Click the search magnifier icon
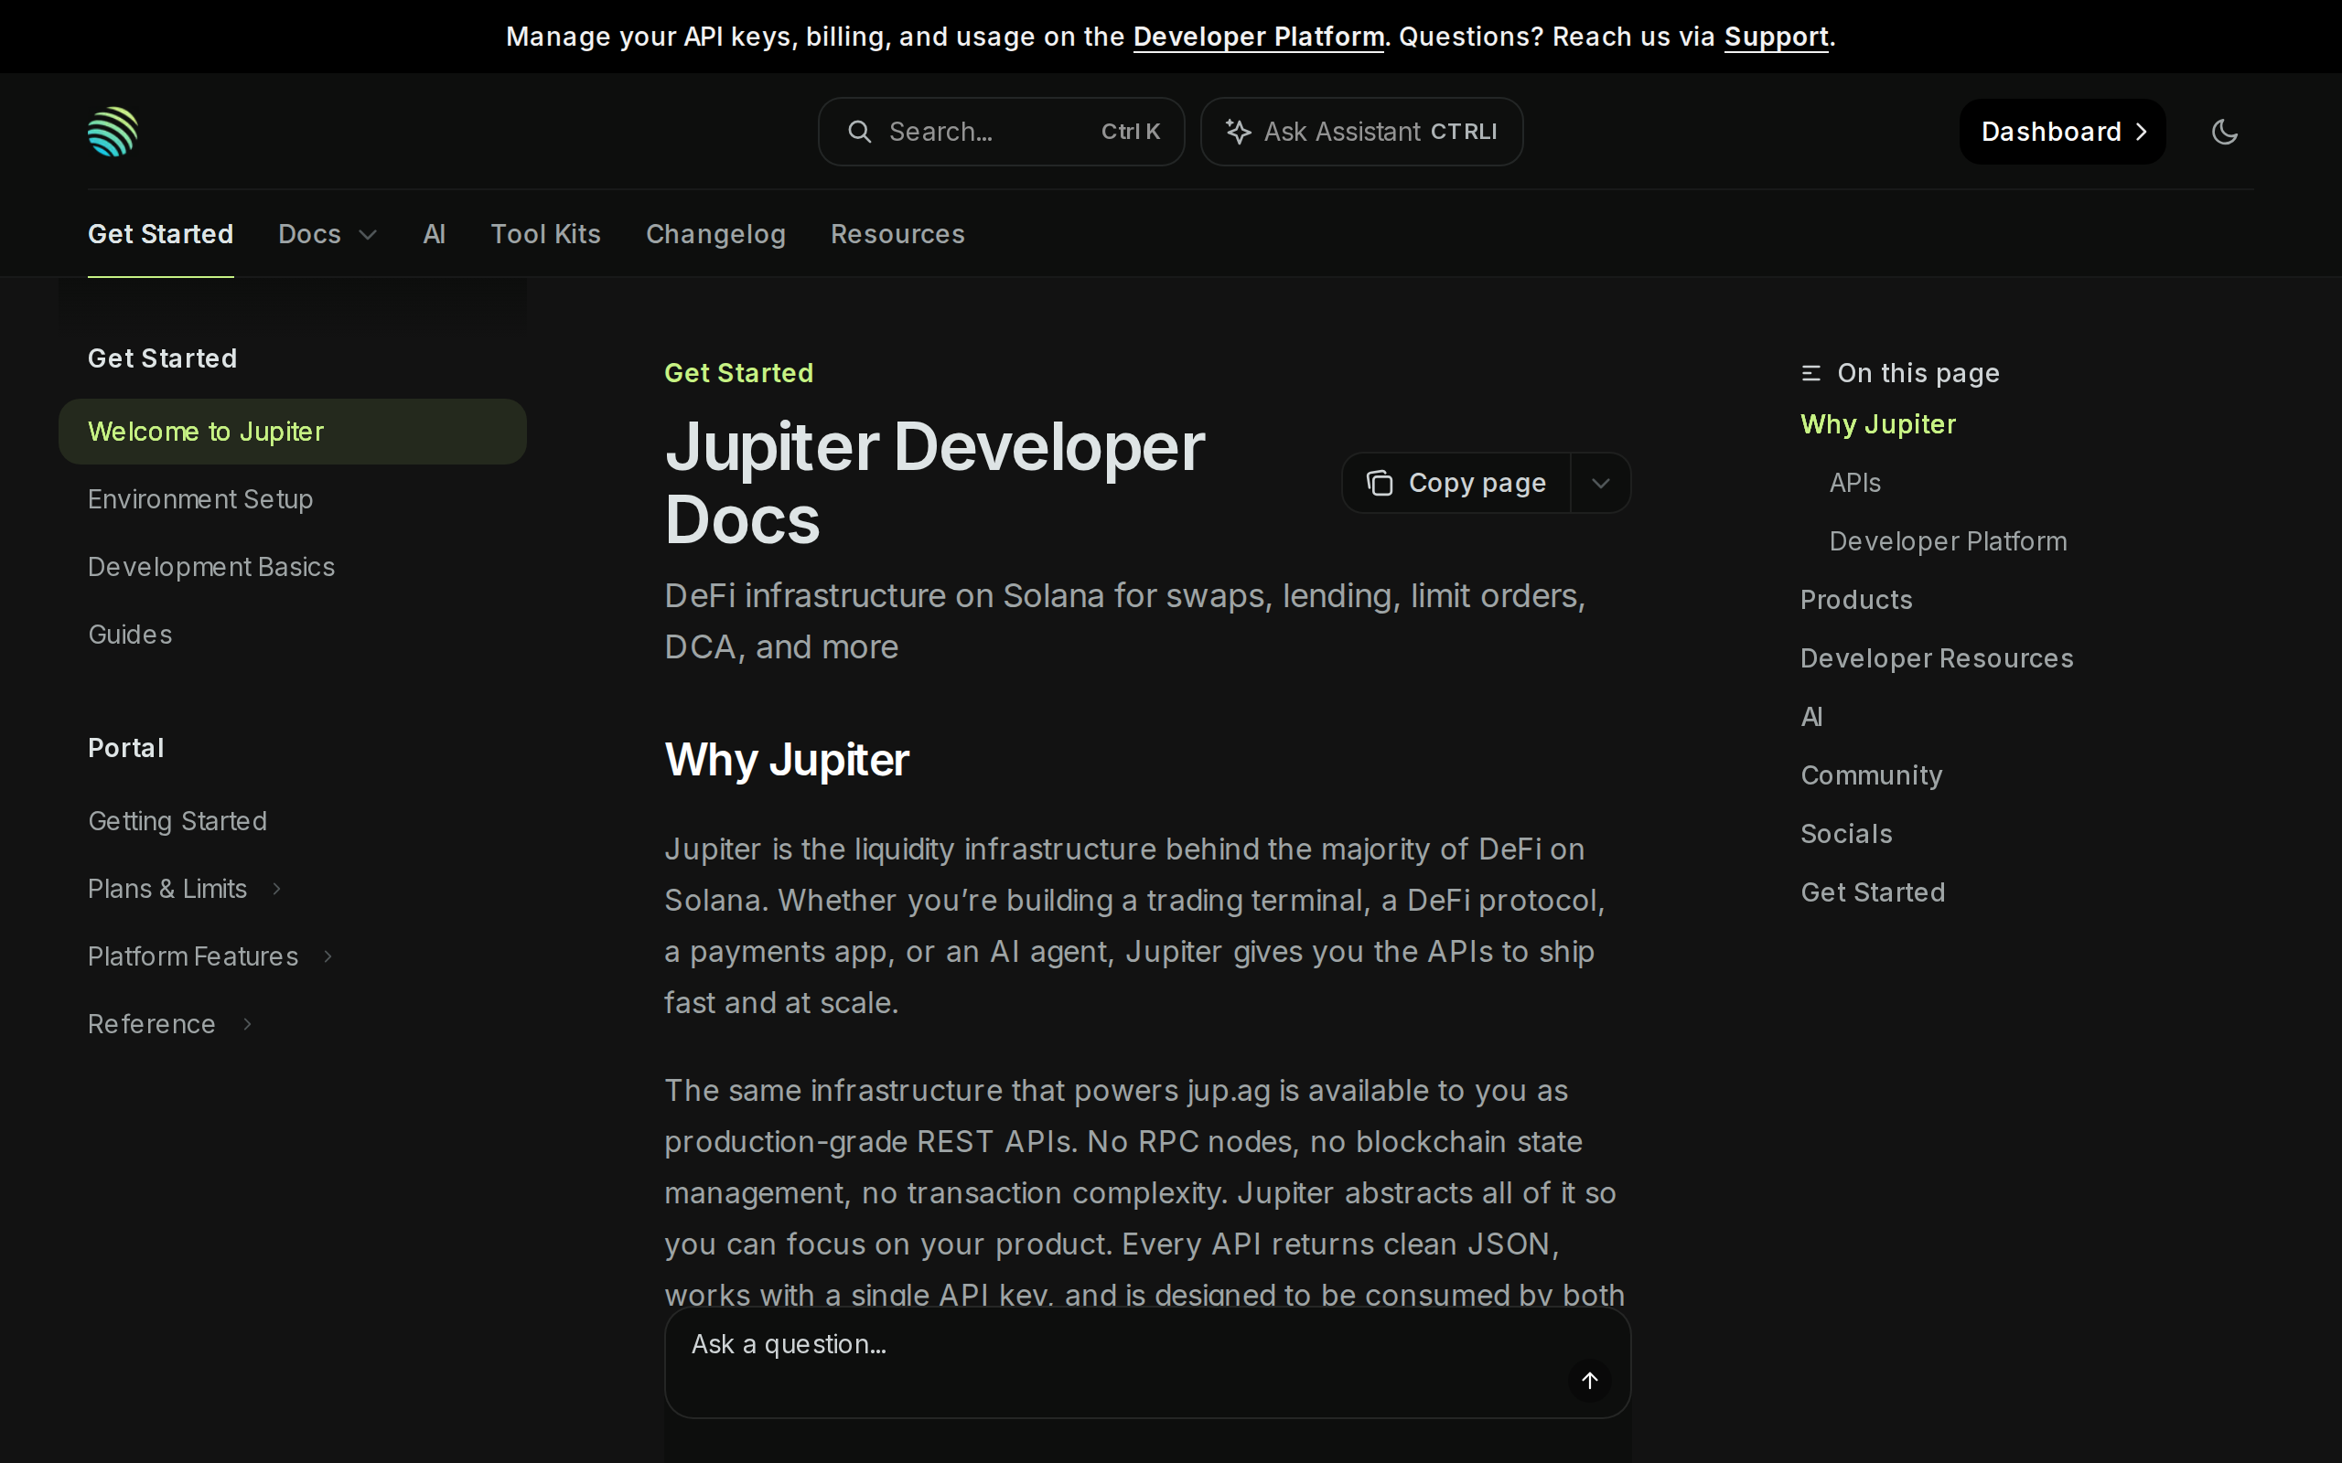This screenshot has width=2342, height=1463. click(x=859, y=132)
